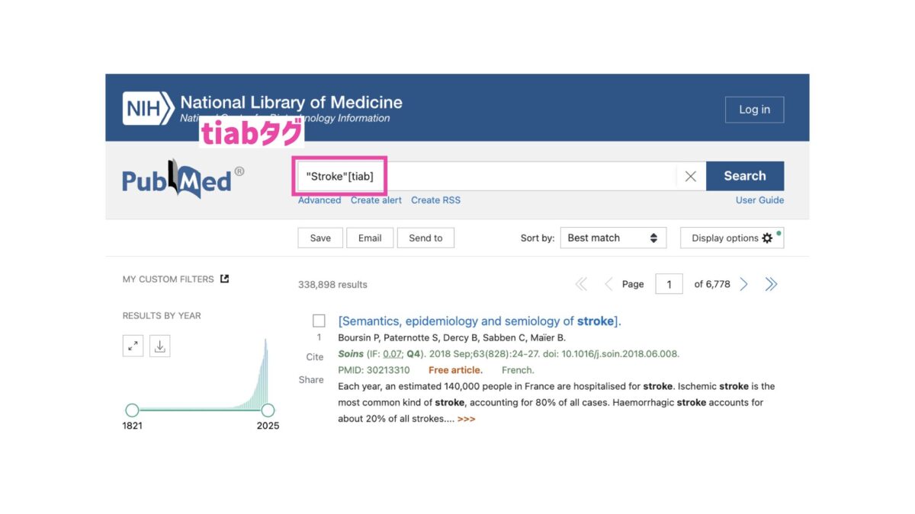Click the Create RSS link
915x514 pixels.
click(435, 200)
